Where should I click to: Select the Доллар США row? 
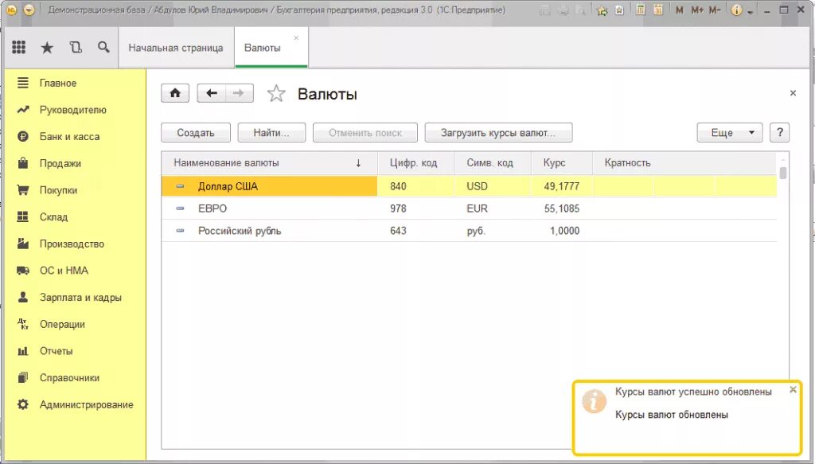click(469, 186)
